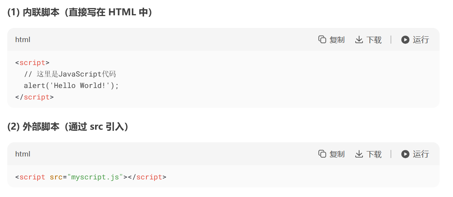Click the copy icon for the inline script block
The height and width of the screenshot is (197, 453).
coord(322,39)
